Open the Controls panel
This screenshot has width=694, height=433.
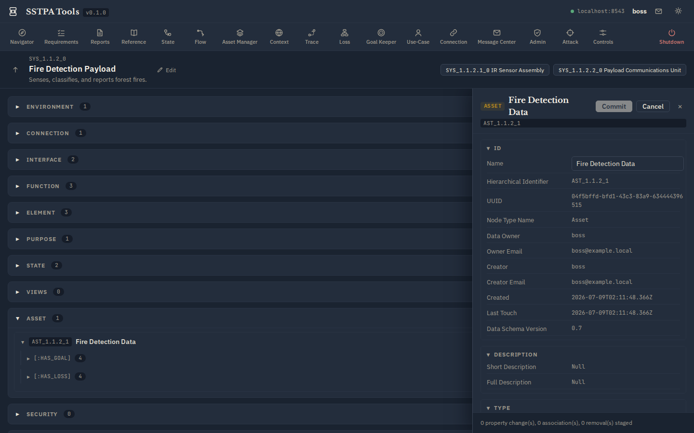tap(603, 37)
